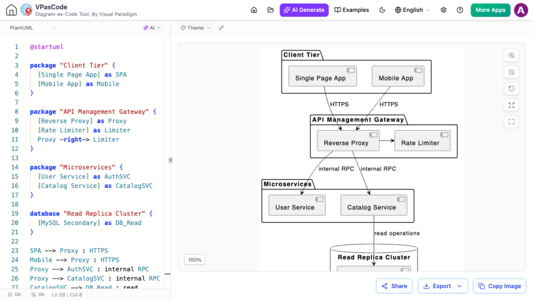Click code line 'package "Client Tier" {'
Image resolution: width=533 pixels, height=300 pixels.
coord(72,65)
